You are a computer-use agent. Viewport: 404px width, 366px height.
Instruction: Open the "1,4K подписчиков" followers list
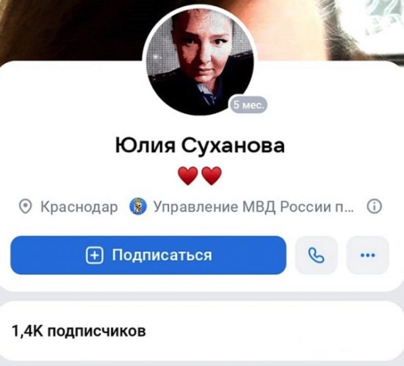point(202,331)
